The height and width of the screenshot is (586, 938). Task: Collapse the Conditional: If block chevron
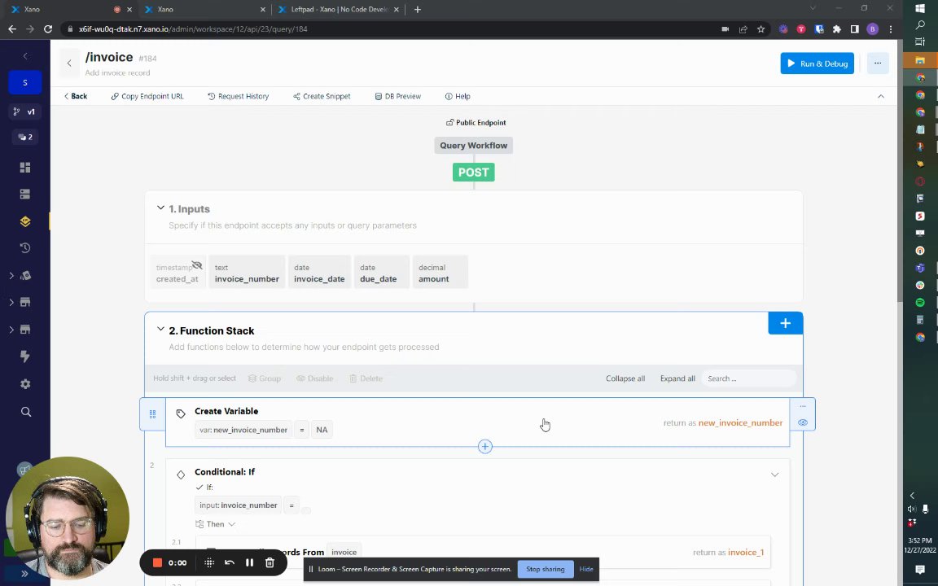(x=774, y=474)
